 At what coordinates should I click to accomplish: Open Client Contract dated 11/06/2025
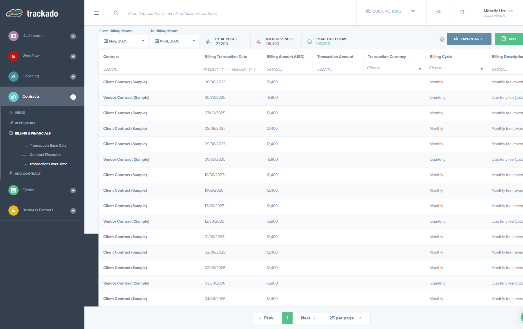tap(125, 191)
